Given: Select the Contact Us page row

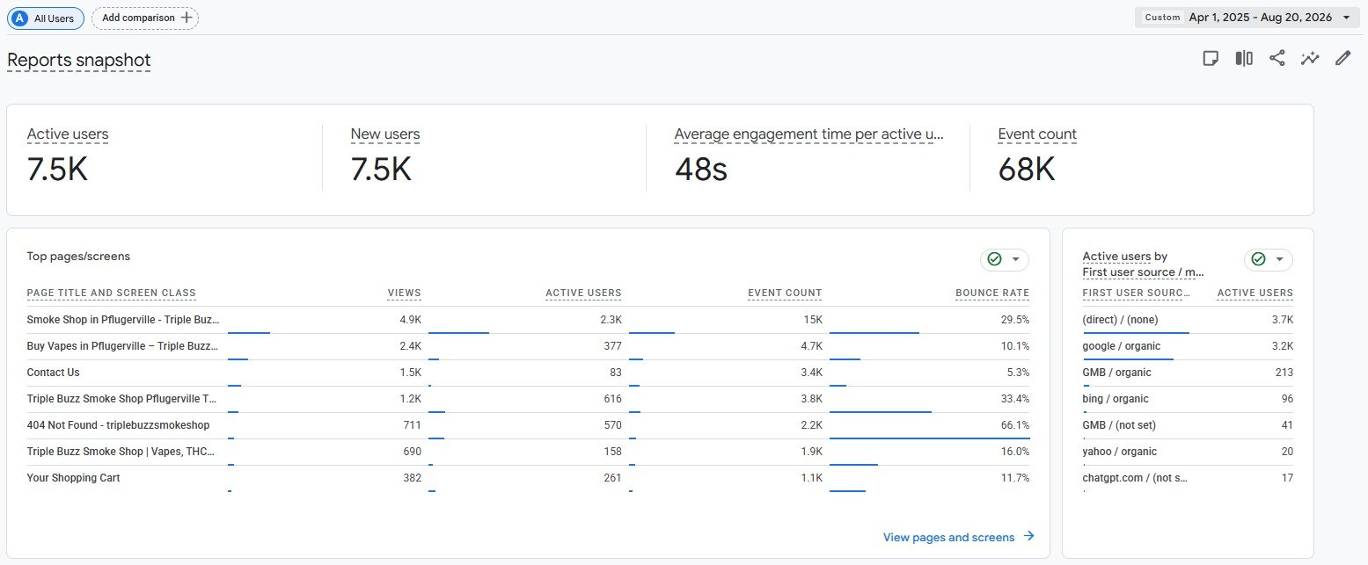Looking at the screenshot, I should point(528,373).
